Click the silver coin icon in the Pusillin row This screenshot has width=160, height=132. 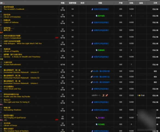[x=144, y=96]
